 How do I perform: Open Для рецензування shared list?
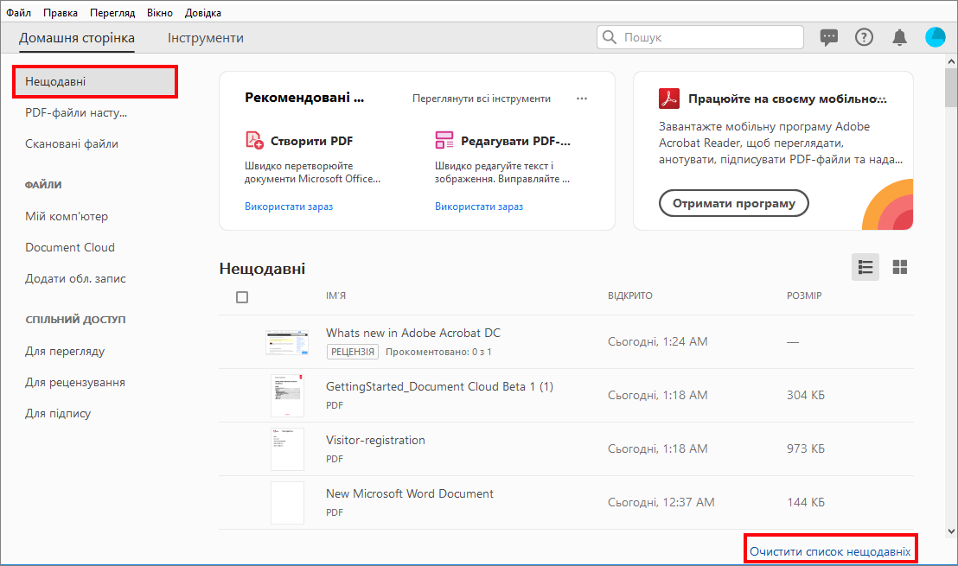tap(74, 382)
